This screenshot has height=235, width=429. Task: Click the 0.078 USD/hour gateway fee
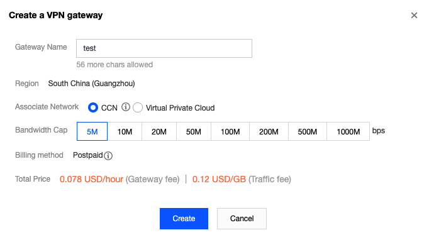click(91, 179)
